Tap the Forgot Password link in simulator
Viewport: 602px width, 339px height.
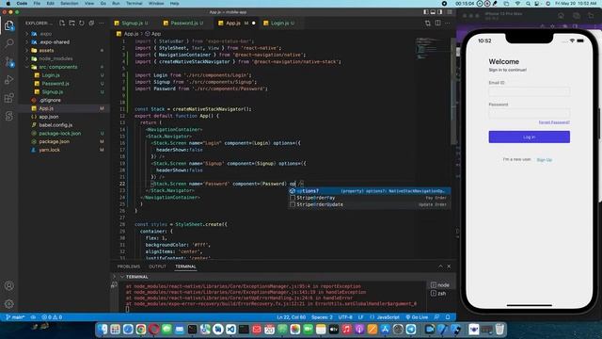[554, 122]
